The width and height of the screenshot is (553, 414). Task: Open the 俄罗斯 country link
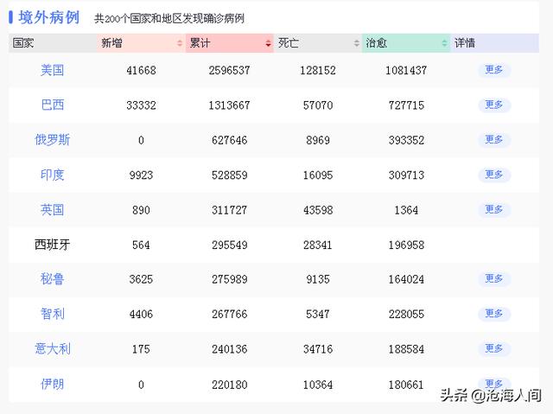[x=52, y=140]
